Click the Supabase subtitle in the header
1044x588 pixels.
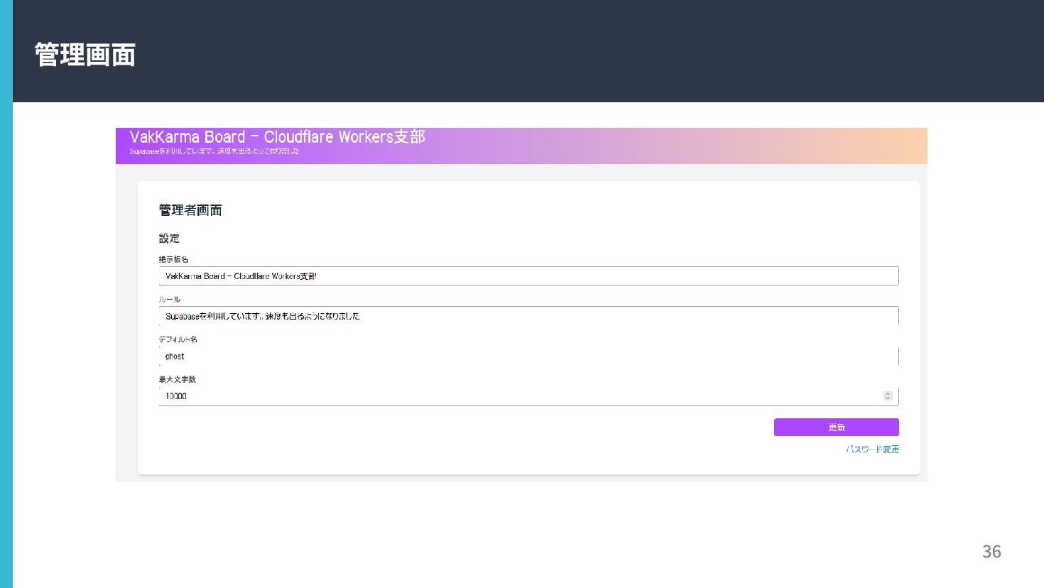click(214, 151)
